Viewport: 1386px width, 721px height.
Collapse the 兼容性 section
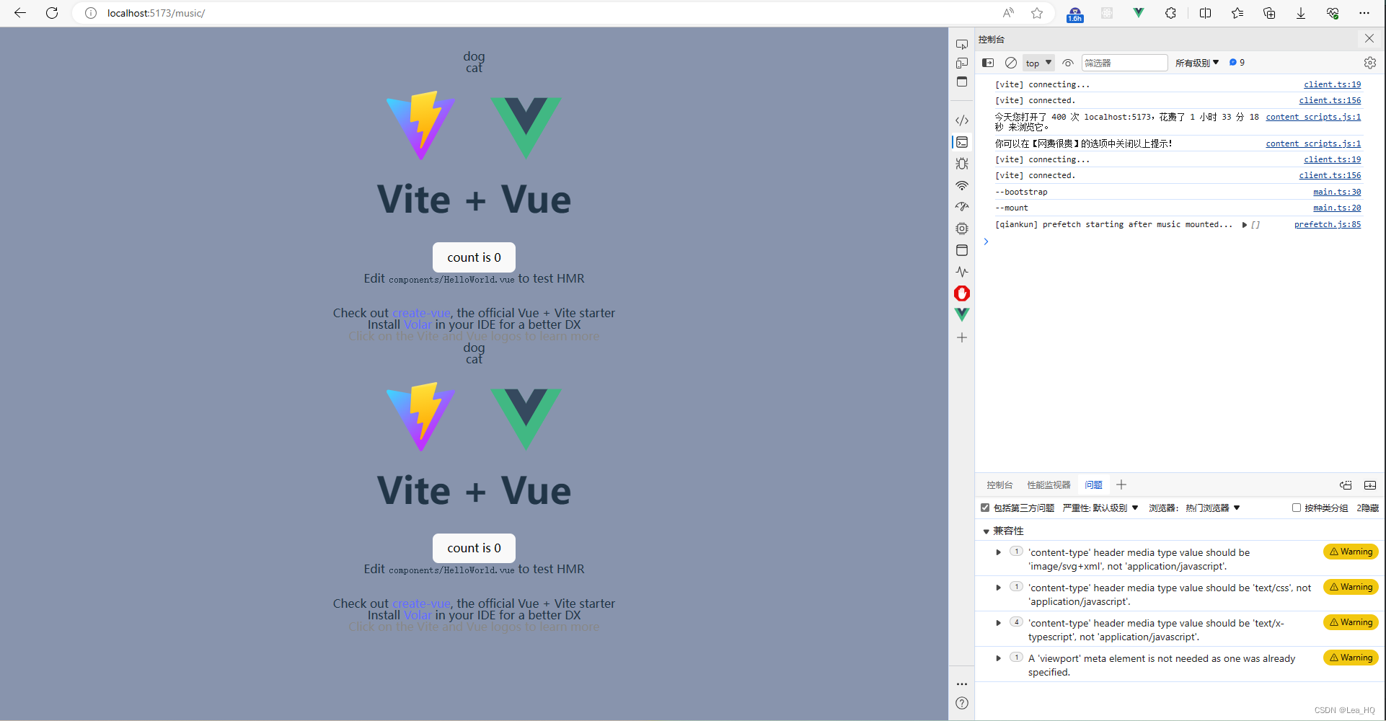tap(986, 531)
